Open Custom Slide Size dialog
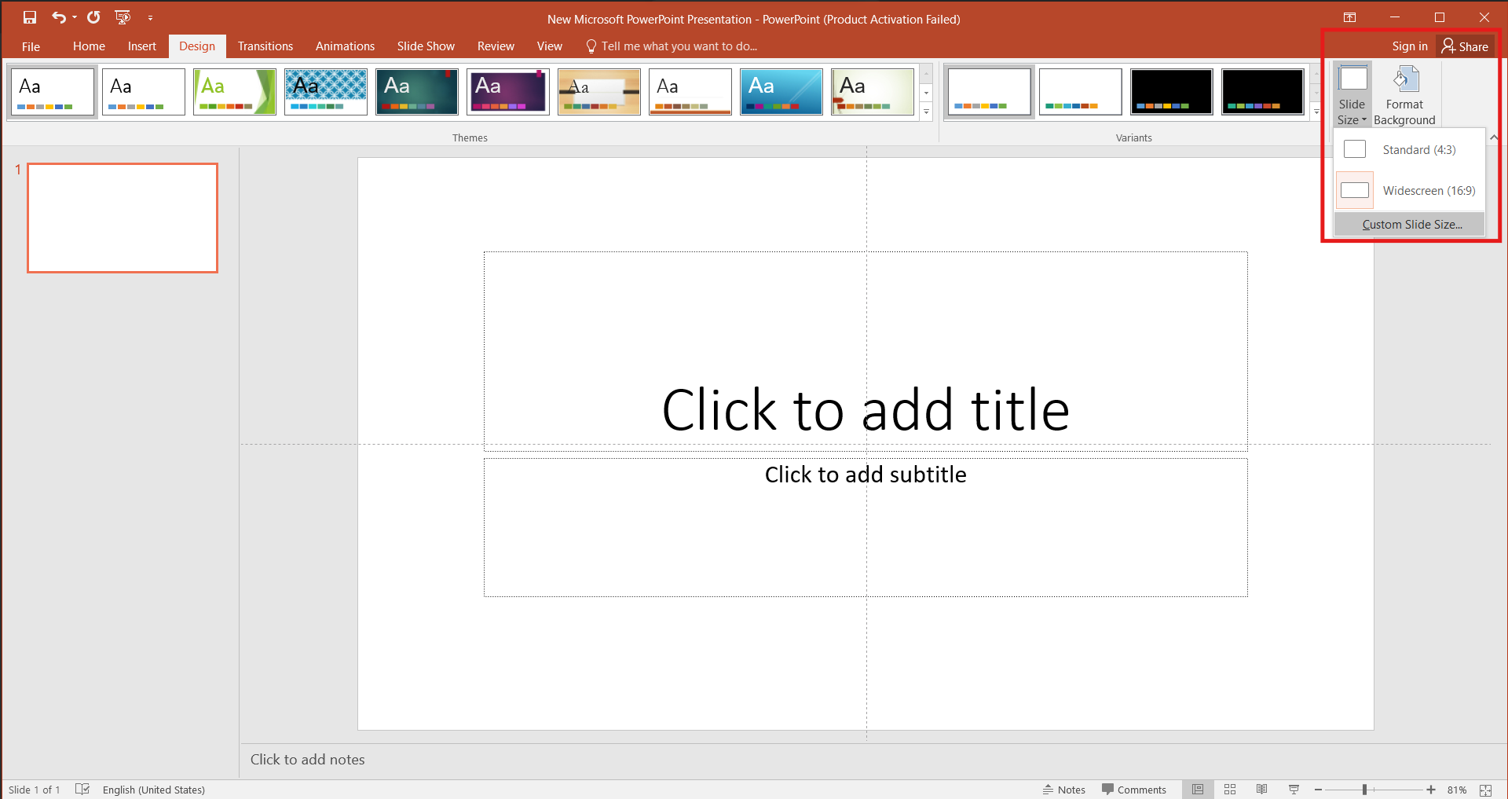Screen dimensions: 1508x799 [1410, 224]
